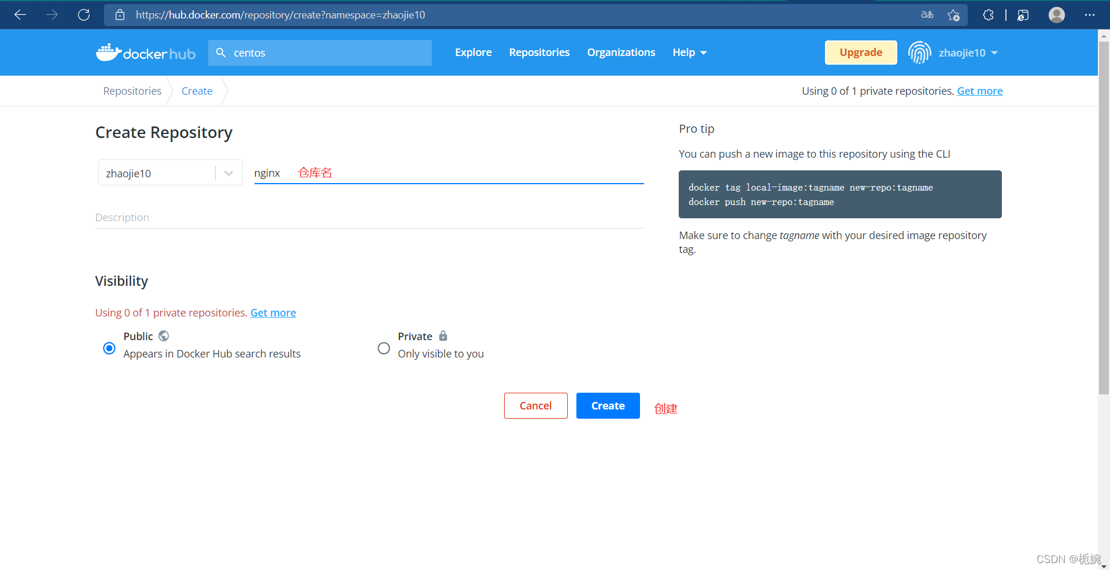Click the padlock icon next to Private
Screen dimensions: 1110x570
(443, 336)
